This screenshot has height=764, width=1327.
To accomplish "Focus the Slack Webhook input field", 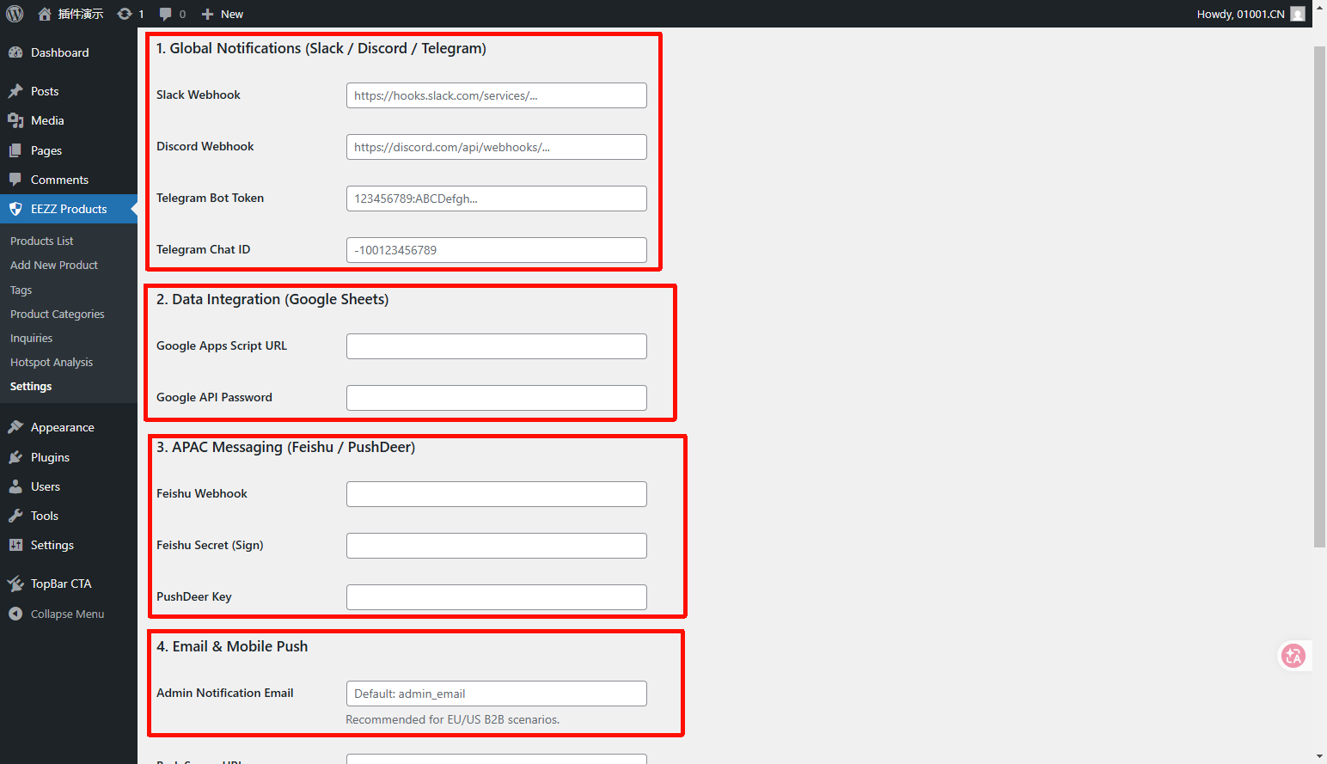I will point(496,95).
